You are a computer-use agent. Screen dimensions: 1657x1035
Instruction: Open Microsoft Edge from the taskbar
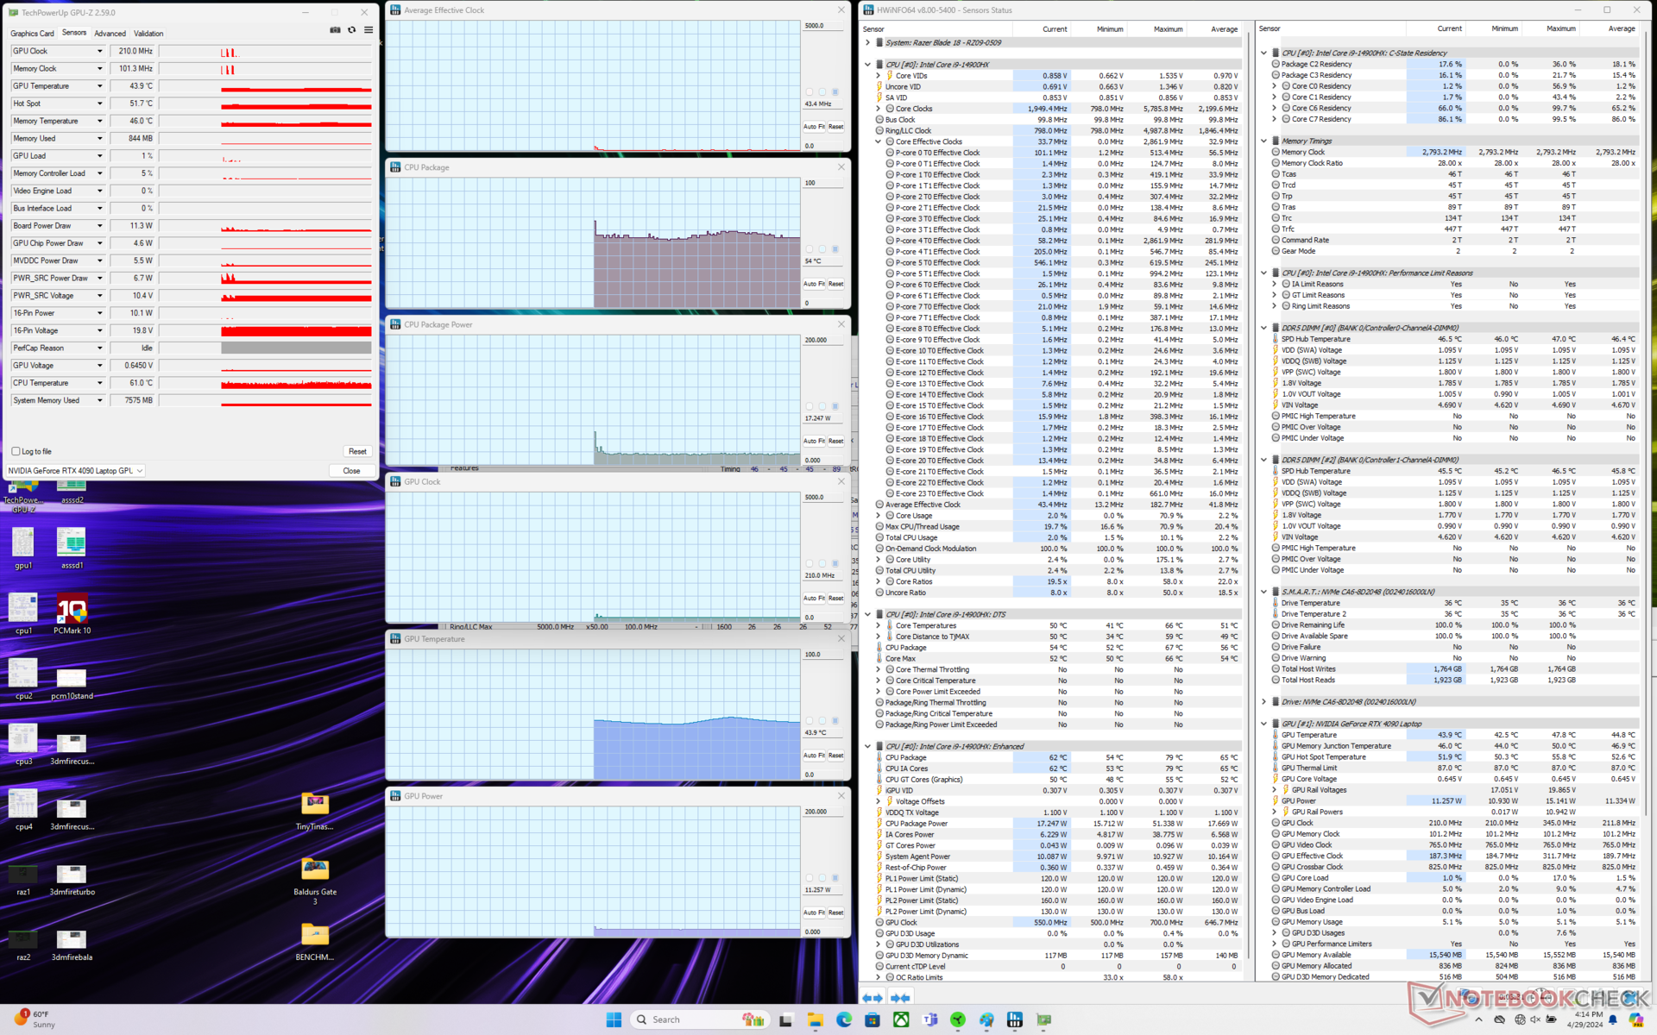843,1019
